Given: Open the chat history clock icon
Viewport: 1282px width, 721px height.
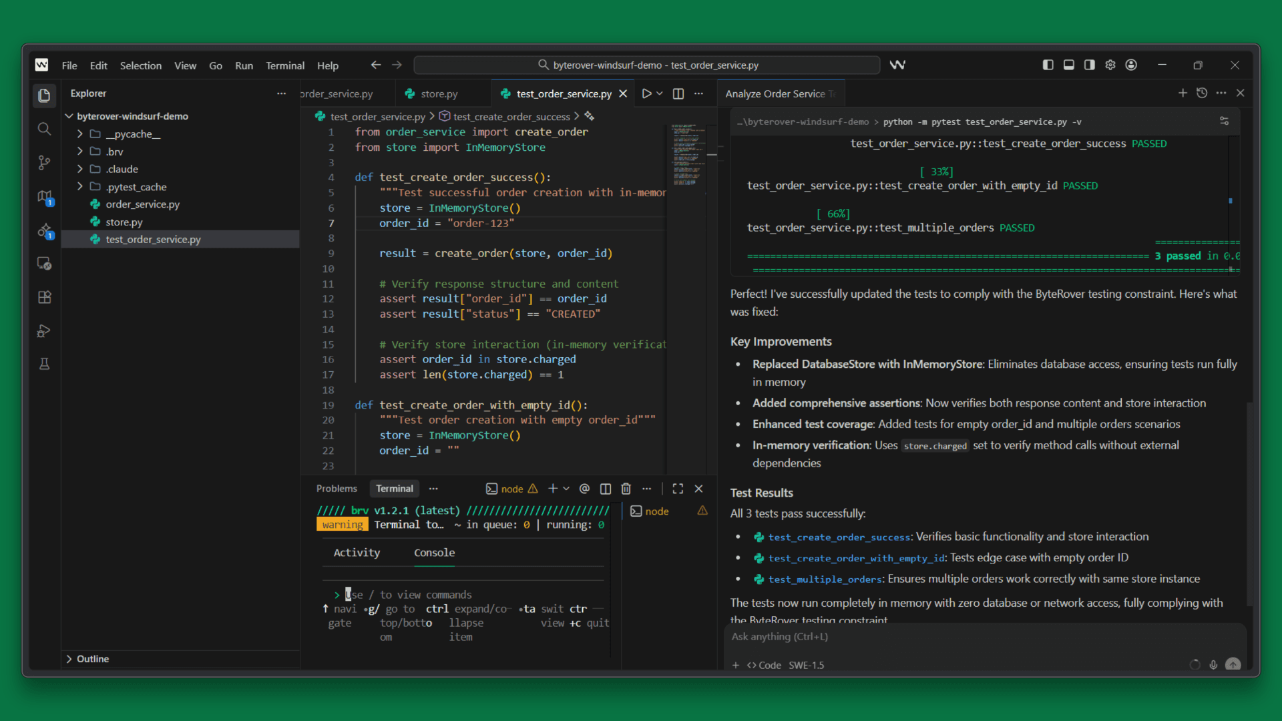Looking at the screenshot, I should [x=1202, y=93].
